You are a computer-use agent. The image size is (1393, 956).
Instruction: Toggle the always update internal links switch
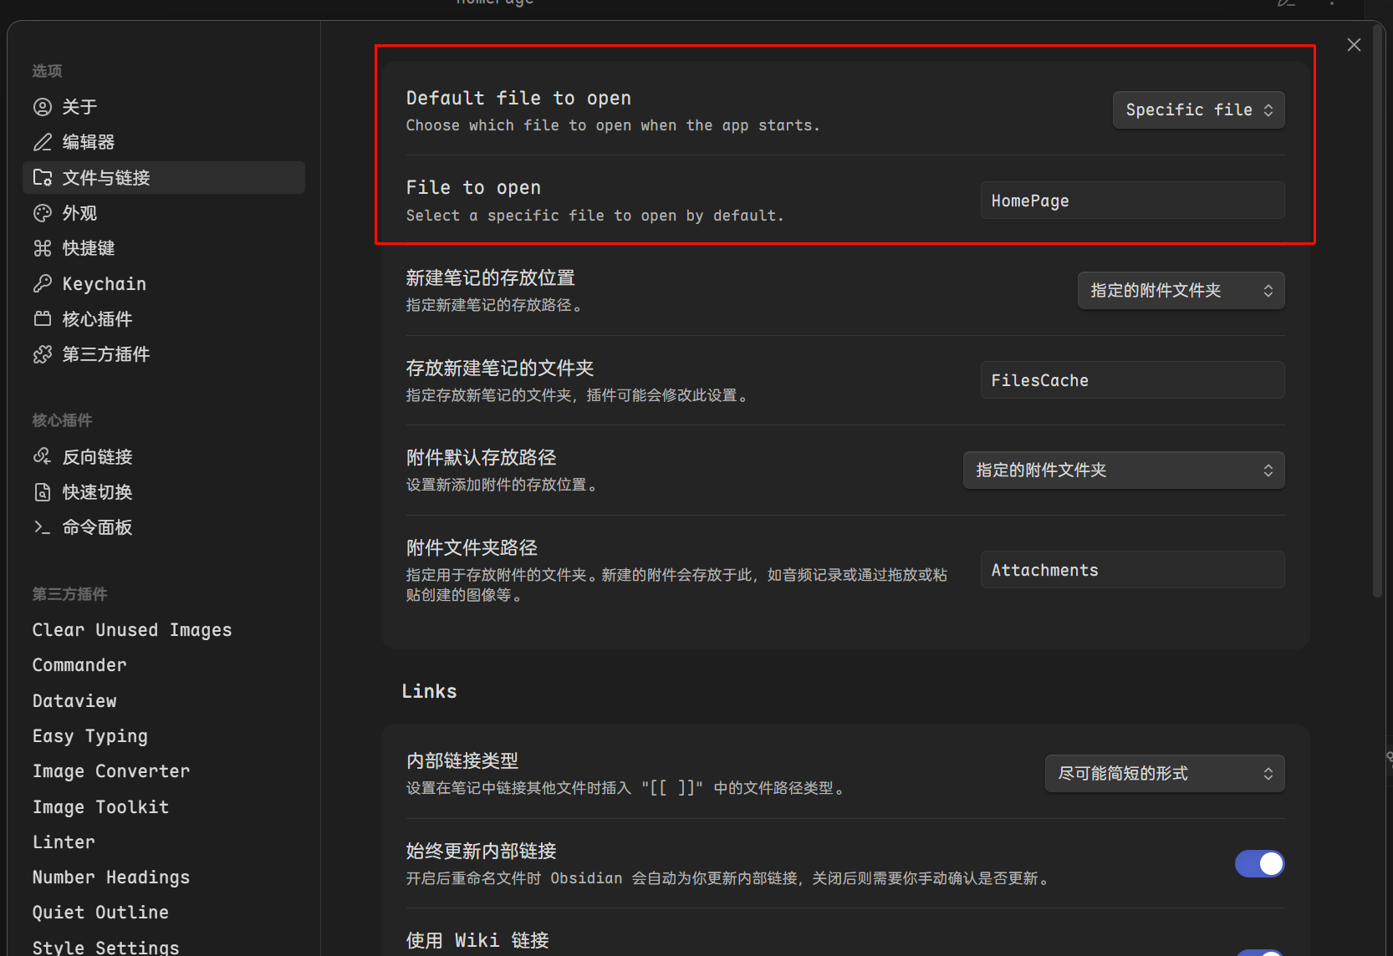pos(1258,863)
